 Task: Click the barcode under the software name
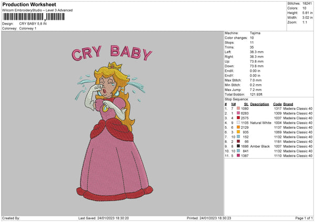(34, 17)
